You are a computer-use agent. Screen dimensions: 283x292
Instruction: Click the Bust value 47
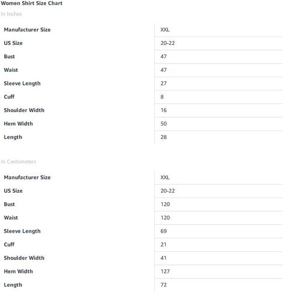163,56
